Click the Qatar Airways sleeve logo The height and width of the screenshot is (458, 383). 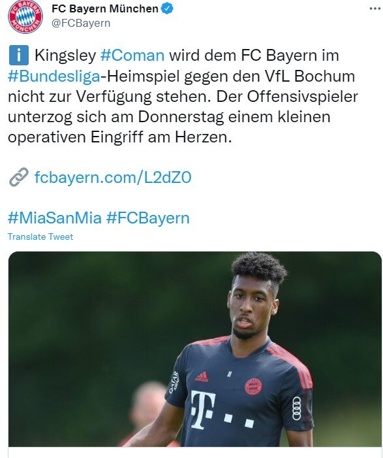174,382
